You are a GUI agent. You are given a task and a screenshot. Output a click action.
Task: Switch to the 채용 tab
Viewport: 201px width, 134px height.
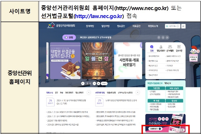tap(62, 93)
